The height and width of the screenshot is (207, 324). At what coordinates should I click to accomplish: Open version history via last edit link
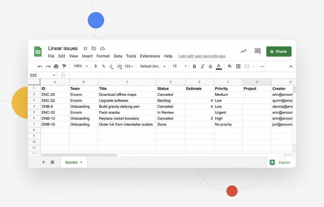click(202, 56)
